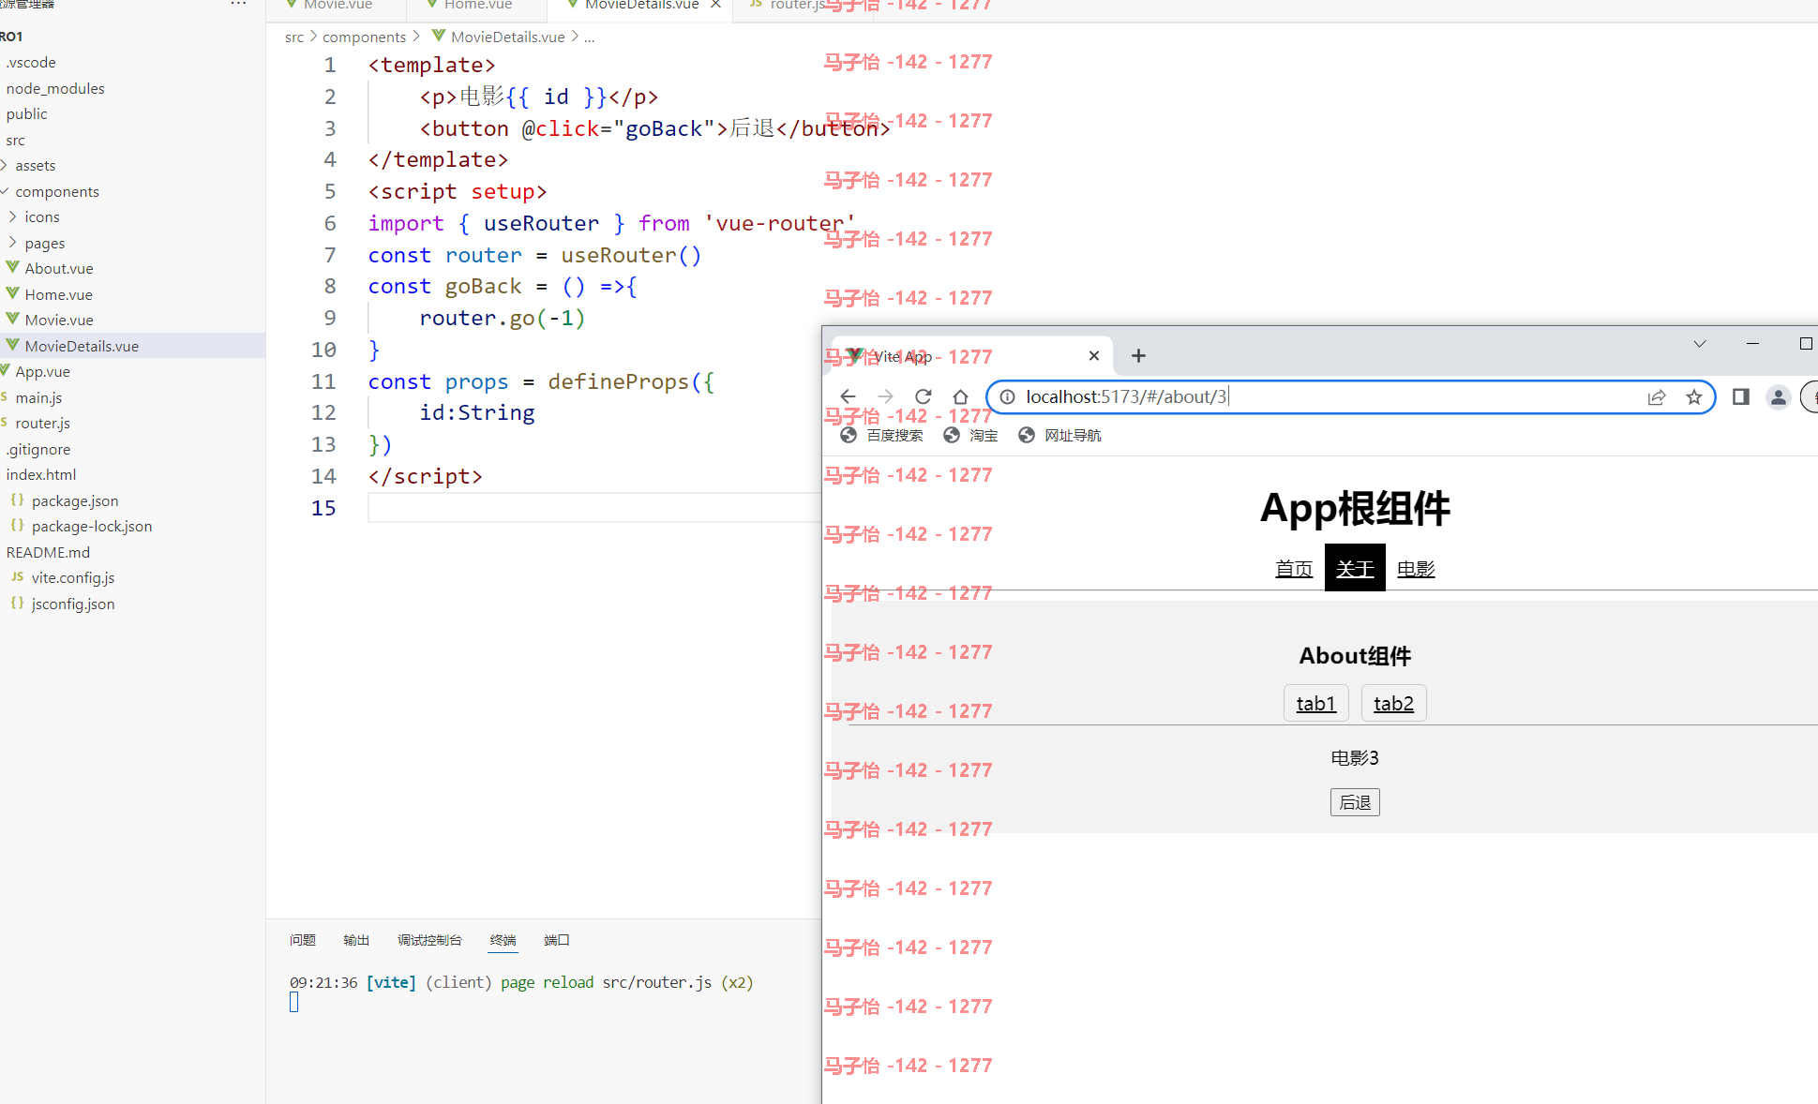Open App.vue in the explorer
This screenshot has height=1104, width=1818.
click(x=42, y=371)
